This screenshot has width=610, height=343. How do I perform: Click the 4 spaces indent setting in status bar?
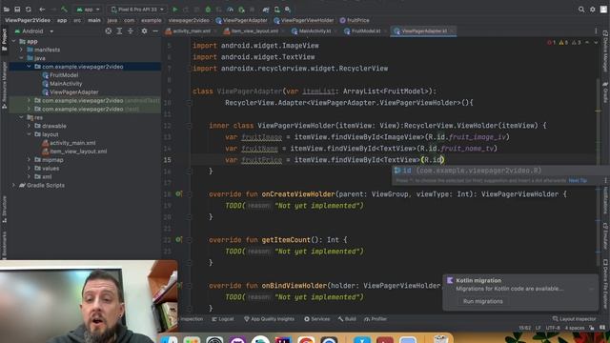[574, 328]
